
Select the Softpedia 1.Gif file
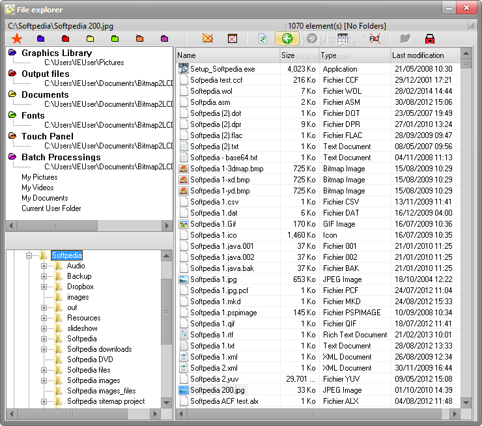coord(213,224)
